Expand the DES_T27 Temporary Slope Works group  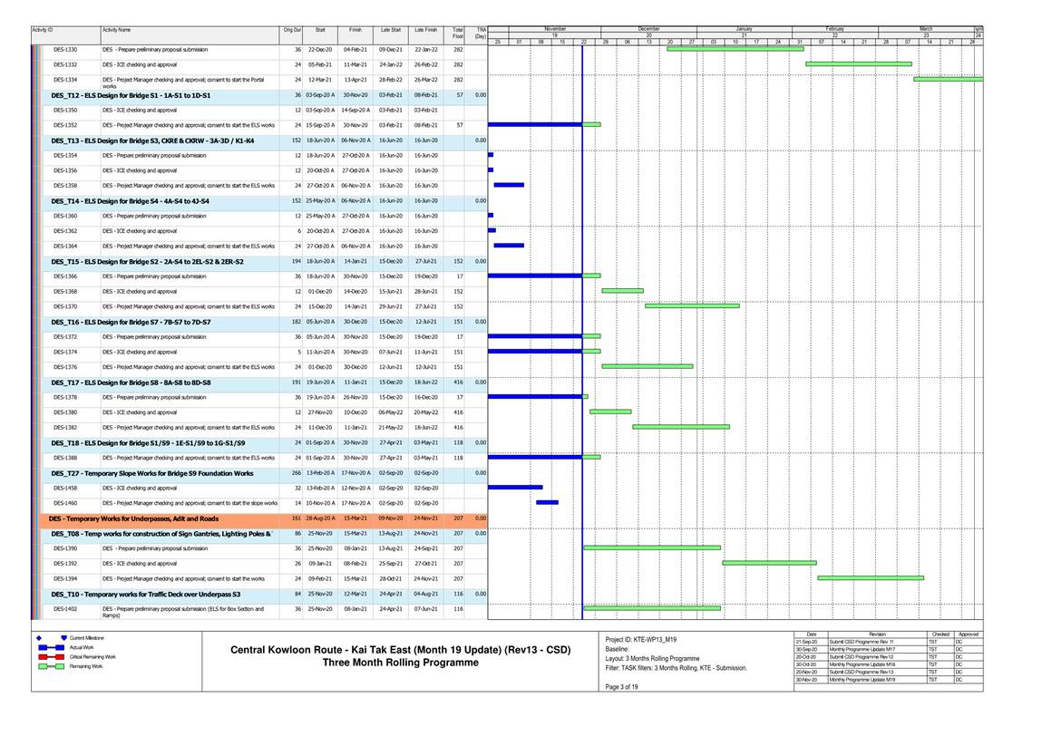[x=151, y=473]
